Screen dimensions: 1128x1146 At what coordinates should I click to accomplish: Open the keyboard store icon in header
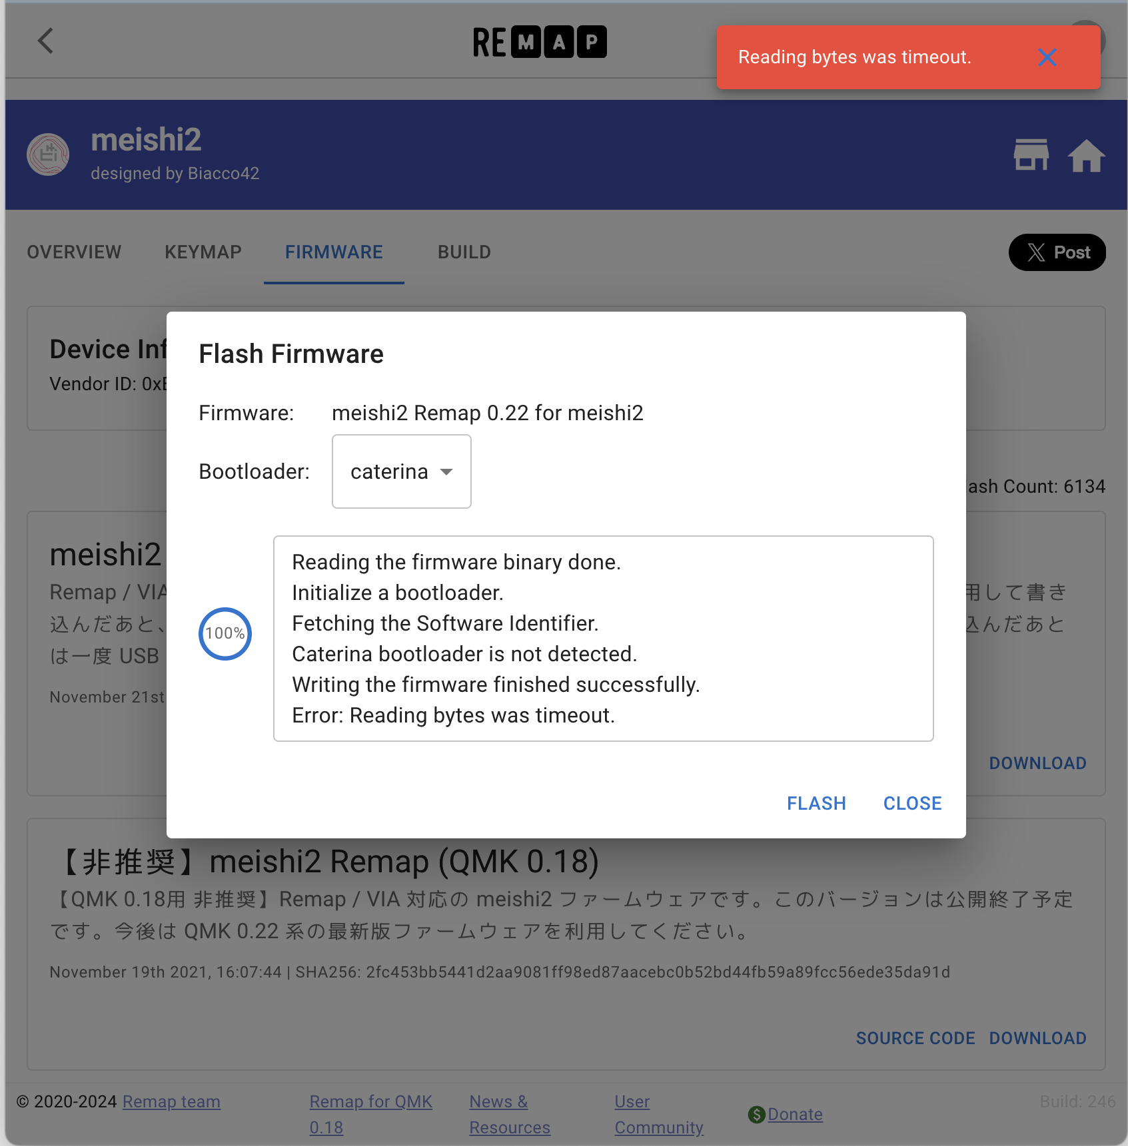tap(1031, 155)
